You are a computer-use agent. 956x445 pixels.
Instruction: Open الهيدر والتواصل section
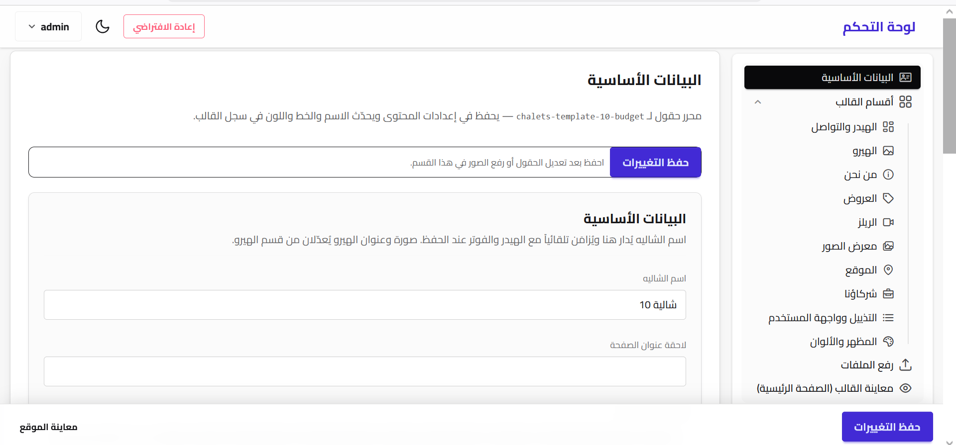(844, 127)
